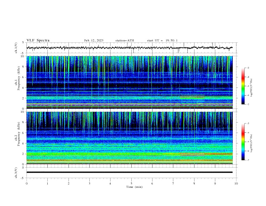Click the "-3" tick on ch.2 colorbar
The height and width of the screenshot is (206, 266).
[x=248, y=124]
